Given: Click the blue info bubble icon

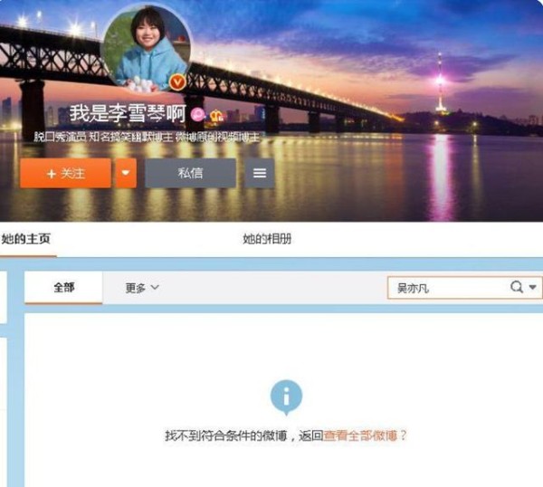Looking at the screenshot, I should click(286, 397).
